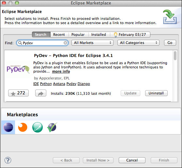Switch to the Popular tab
The height and width of the screenshot is (168, 182).
pos(78,35)
